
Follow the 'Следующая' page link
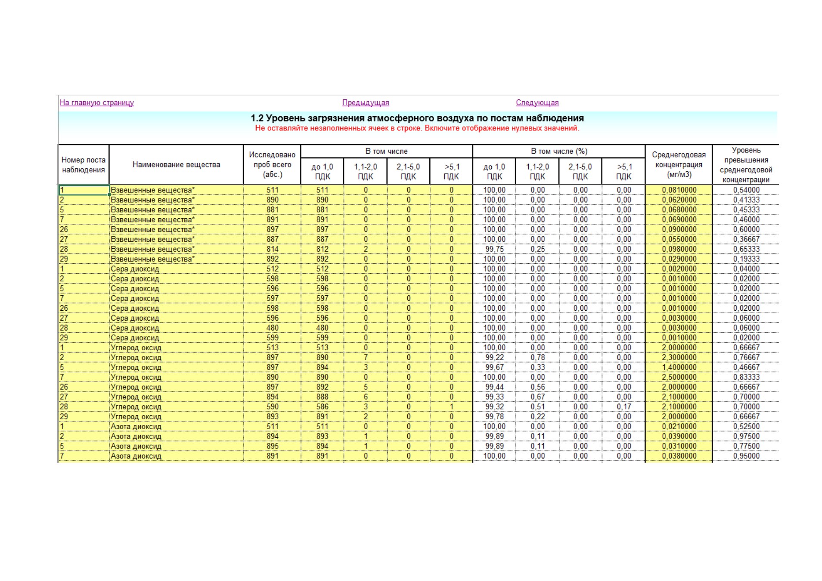[x=537, y=102]
